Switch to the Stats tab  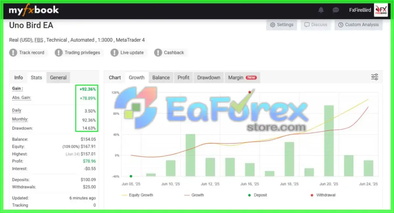pos(36,78)
